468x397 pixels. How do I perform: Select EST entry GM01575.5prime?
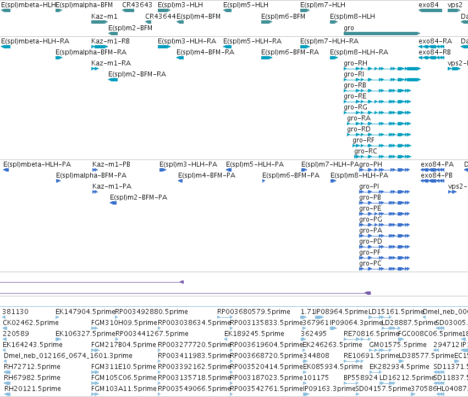(x=398, y=345)
